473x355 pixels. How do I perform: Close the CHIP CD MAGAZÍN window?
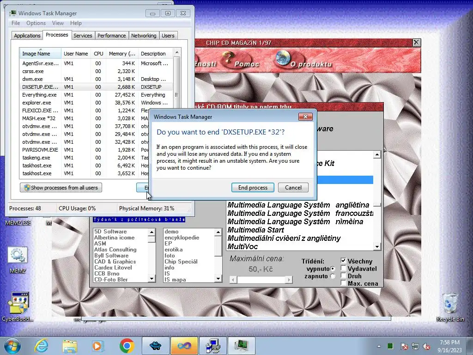click(416, 43)
